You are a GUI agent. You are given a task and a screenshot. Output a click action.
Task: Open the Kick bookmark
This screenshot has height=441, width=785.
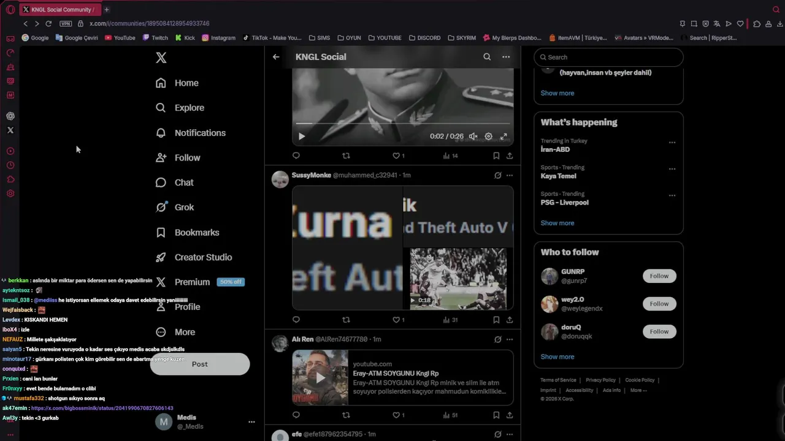185,38
